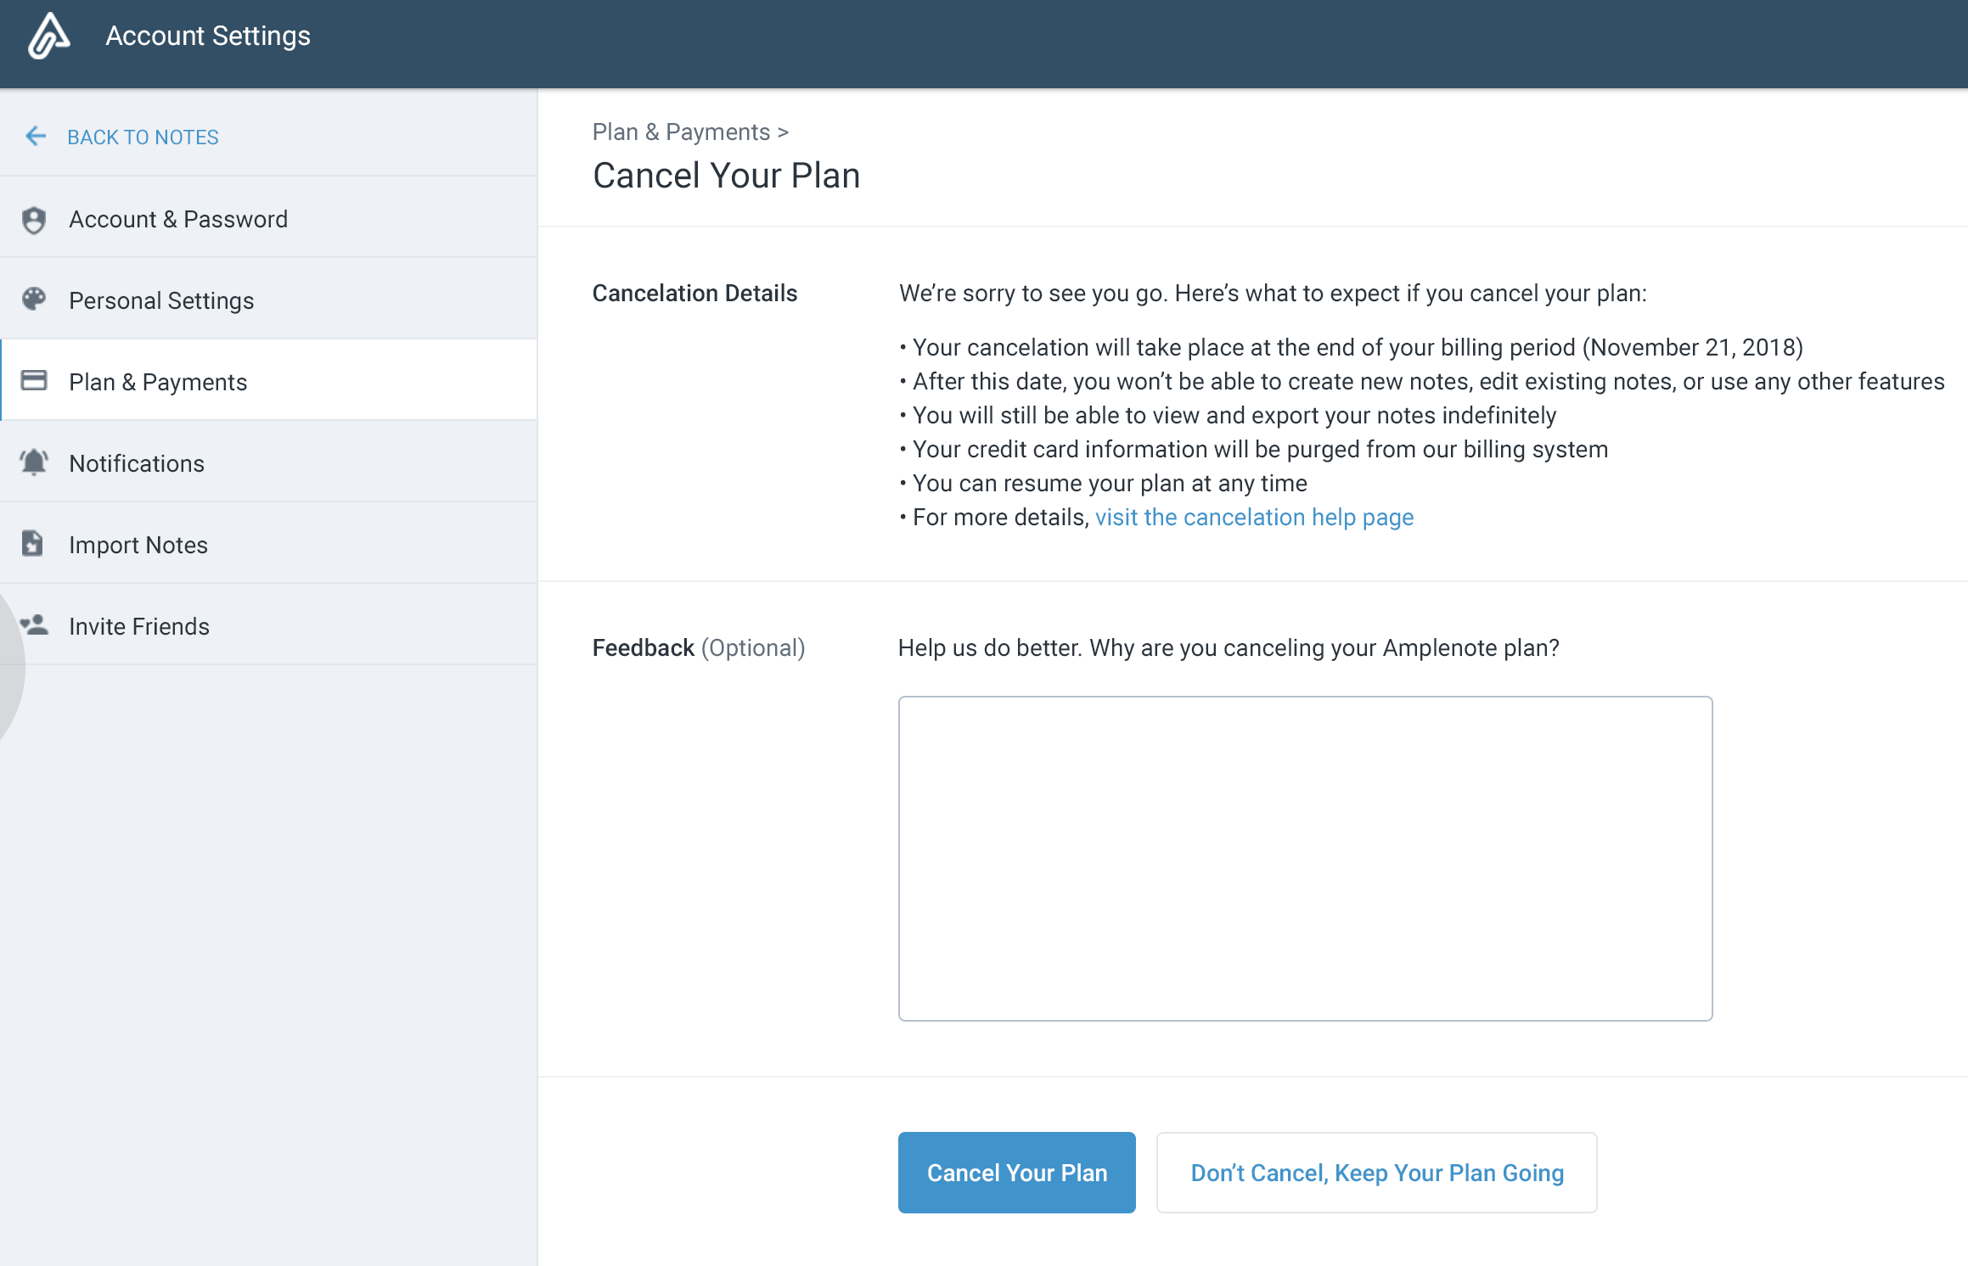Click Don't Cancel, Keep Your Plan Going
The image size is (1968, 1266).
tap(1376, 1173)
